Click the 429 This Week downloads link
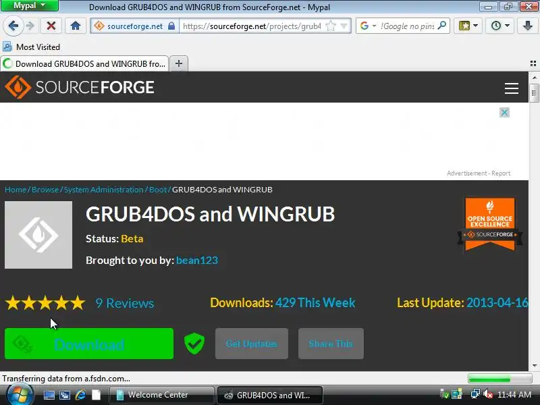This screenshot has width=540, height=405. (315, 302)
